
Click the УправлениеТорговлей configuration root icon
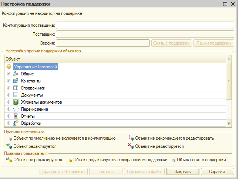[9, 67]
